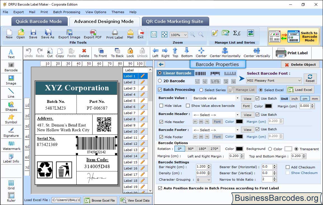Increase Bar Height stepper value
This screenshot has width=323, height=205.
click(209, 166)
